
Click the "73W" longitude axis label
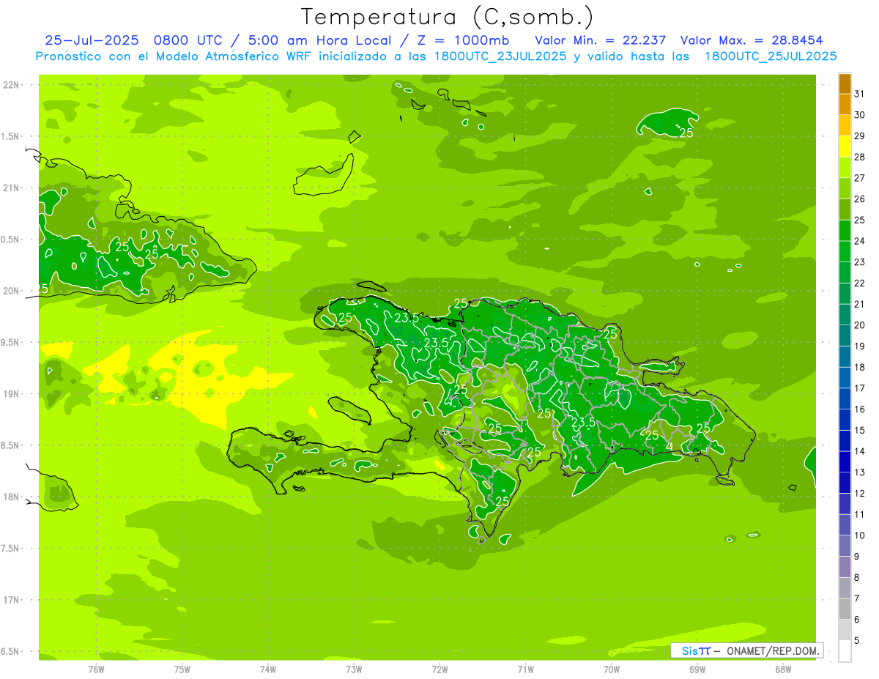pos(354,669)
